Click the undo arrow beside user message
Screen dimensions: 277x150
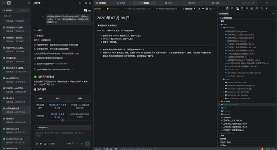pyautogui.click(x=43, y=16)
